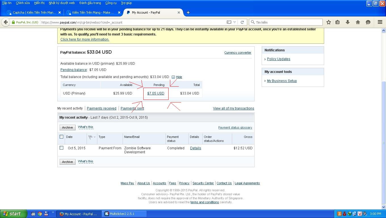Select the My Account - PayPal tab

point(153,12)
